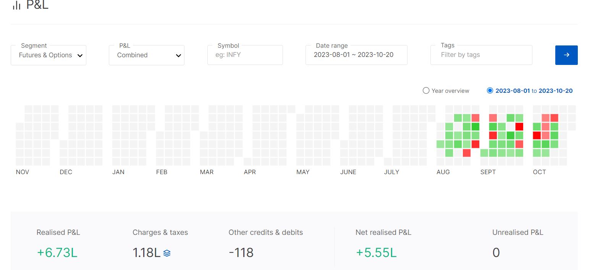Click the MAY month label

303,172
